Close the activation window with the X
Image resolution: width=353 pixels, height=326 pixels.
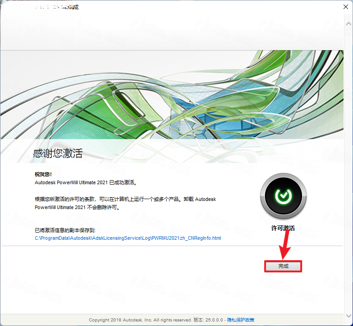(x=346, y=7)
